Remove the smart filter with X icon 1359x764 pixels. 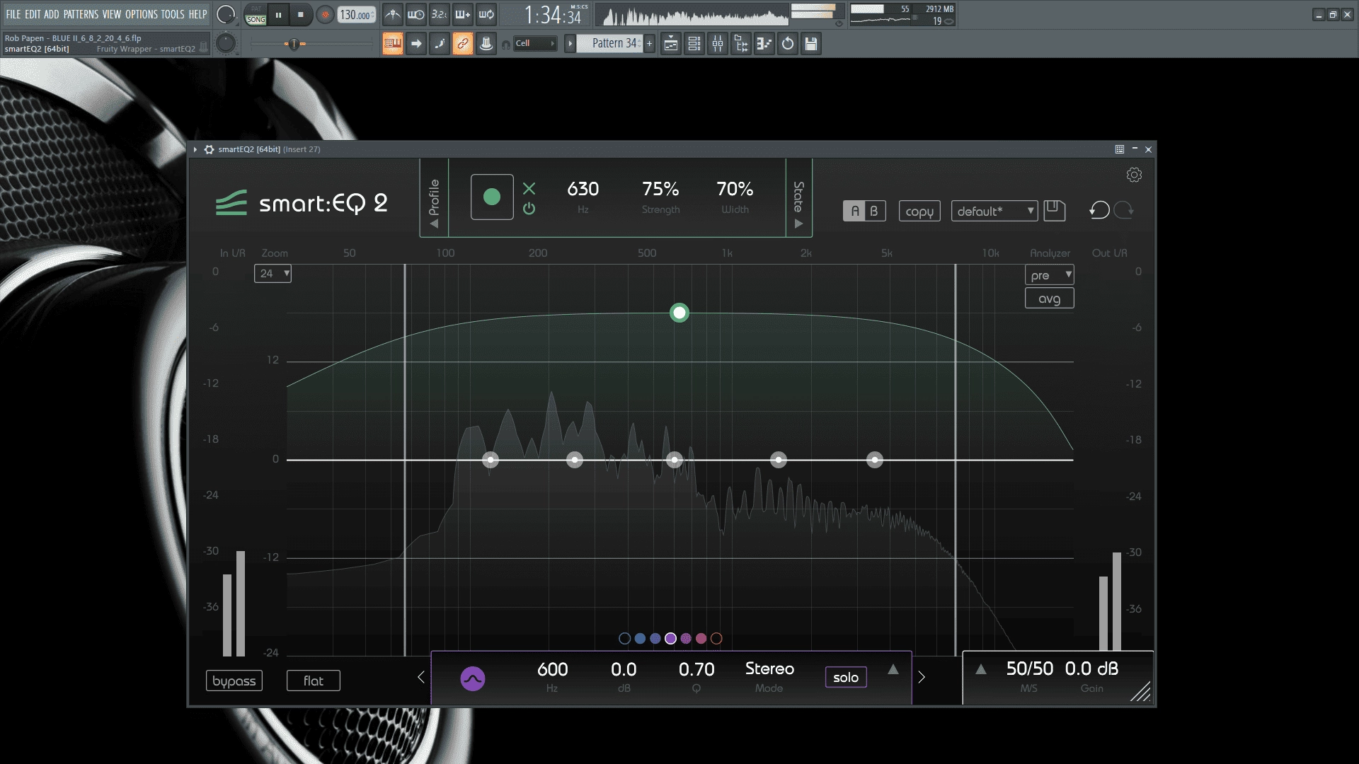(x=529, y=188)
